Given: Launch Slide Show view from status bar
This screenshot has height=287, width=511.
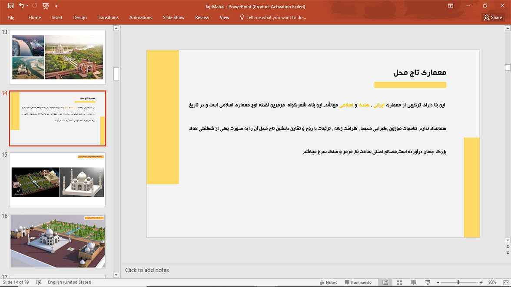Looking at the screenshot, I should (428, 282).
